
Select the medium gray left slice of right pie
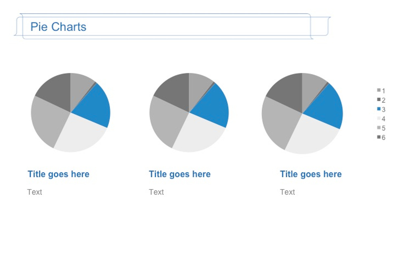pos(278,122)
